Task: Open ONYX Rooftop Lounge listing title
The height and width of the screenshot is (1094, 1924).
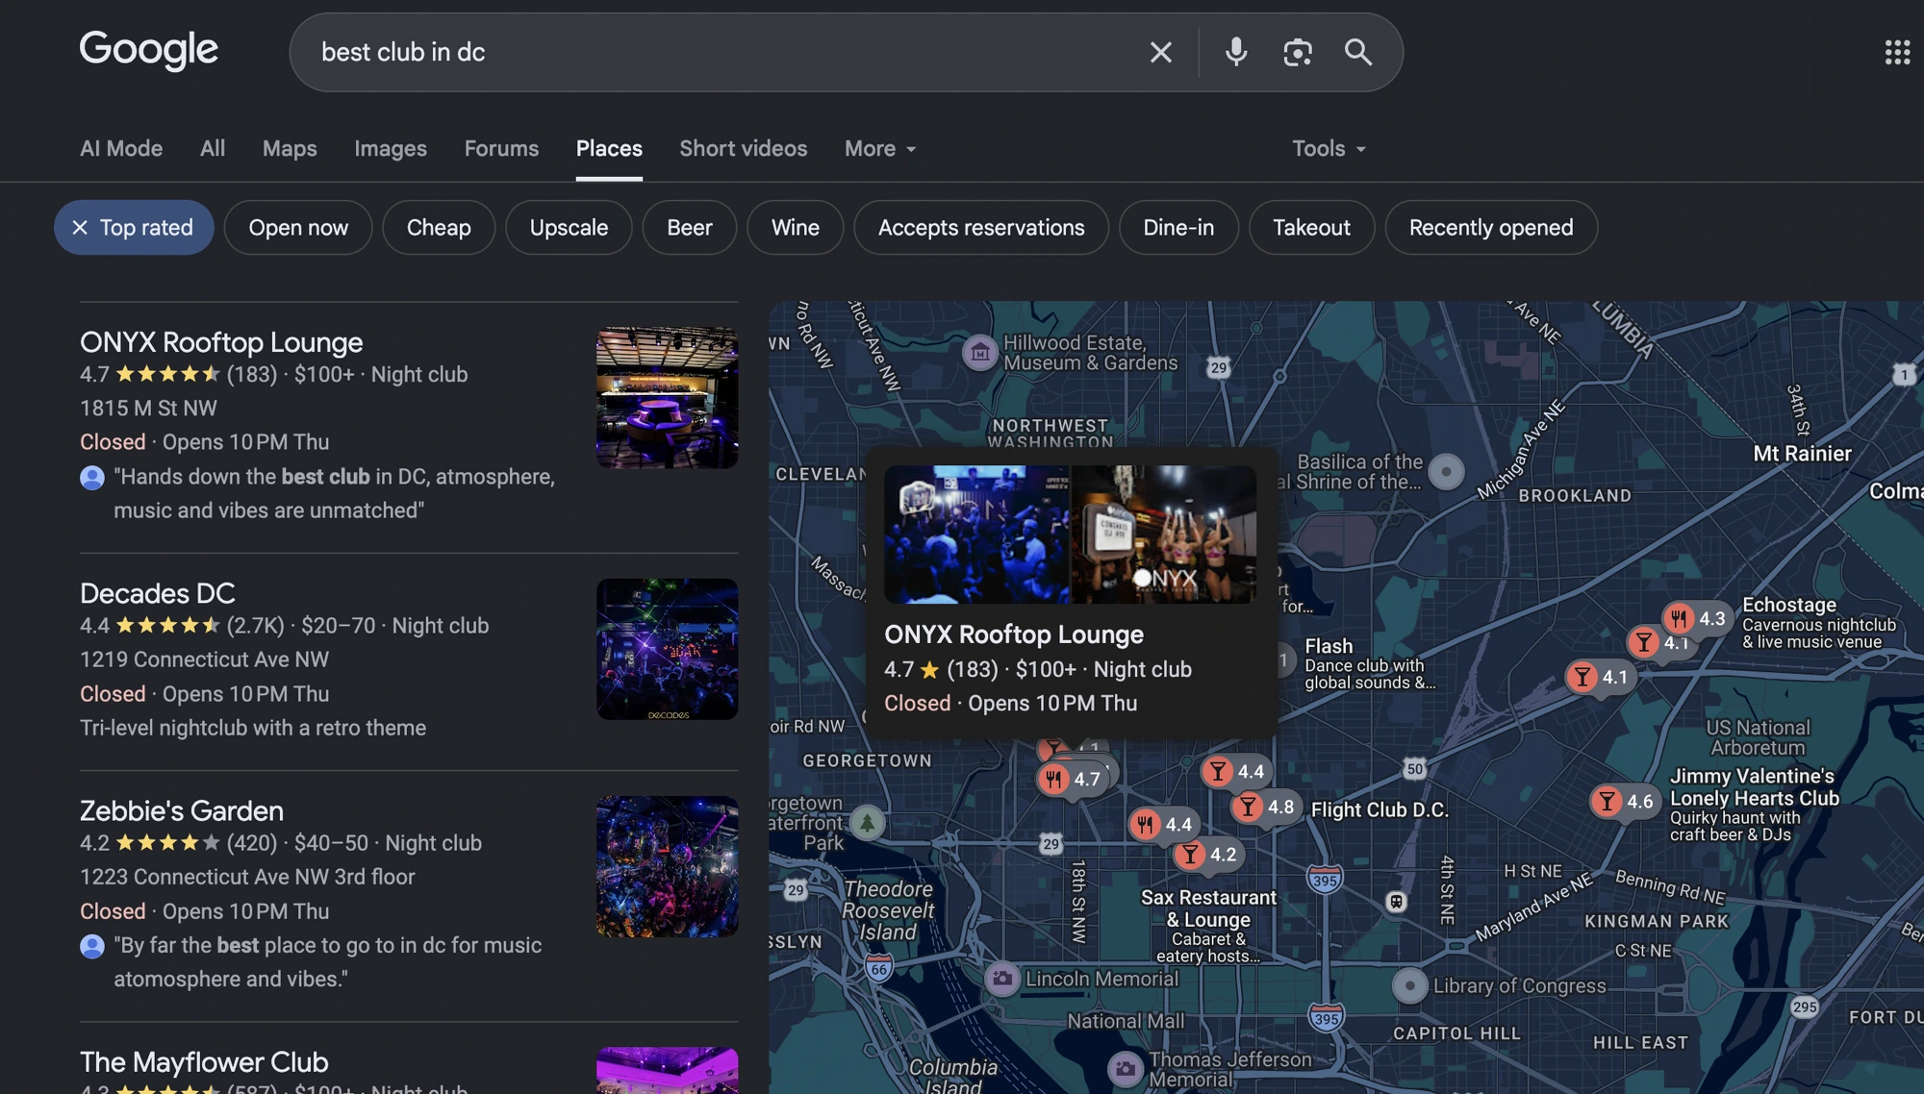Action: 221,342
